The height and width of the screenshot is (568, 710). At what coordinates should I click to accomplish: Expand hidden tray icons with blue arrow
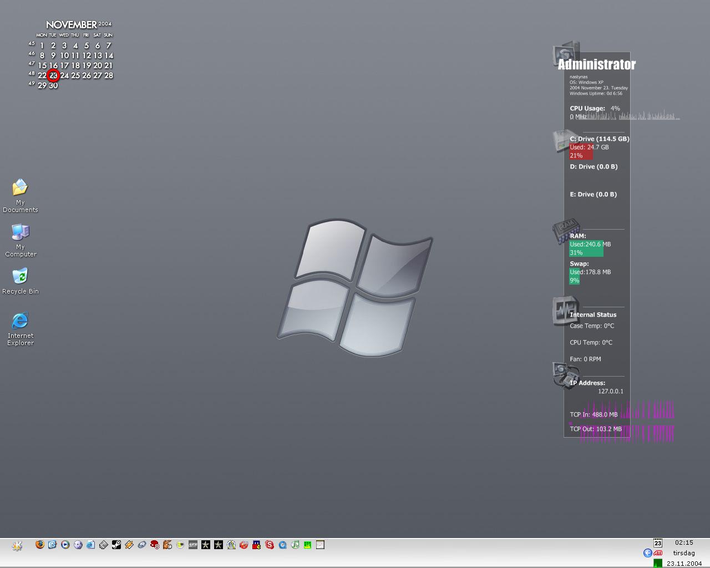pyautogui.click(x=647, y=553)
